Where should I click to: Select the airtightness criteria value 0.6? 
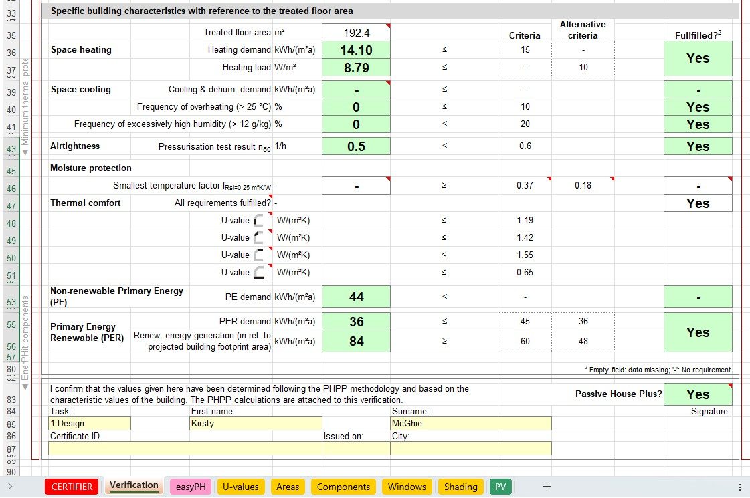pyautogui.click(x=525, y=146)
